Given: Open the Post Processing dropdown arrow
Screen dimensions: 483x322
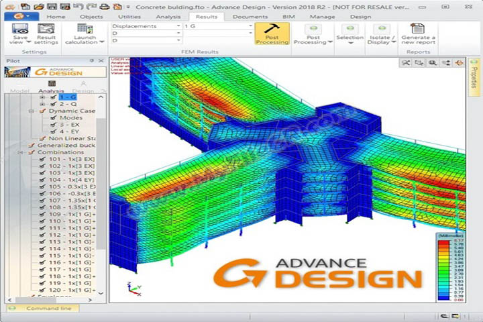Looking at the screenshot, I should 330,42.
